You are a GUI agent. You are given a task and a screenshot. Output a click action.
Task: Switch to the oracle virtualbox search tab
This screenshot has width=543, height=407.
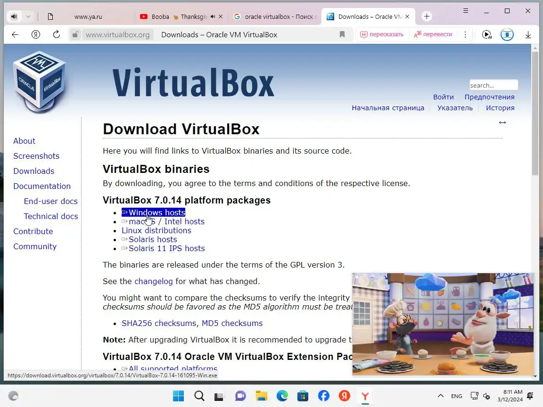click(x=275, y=16)
